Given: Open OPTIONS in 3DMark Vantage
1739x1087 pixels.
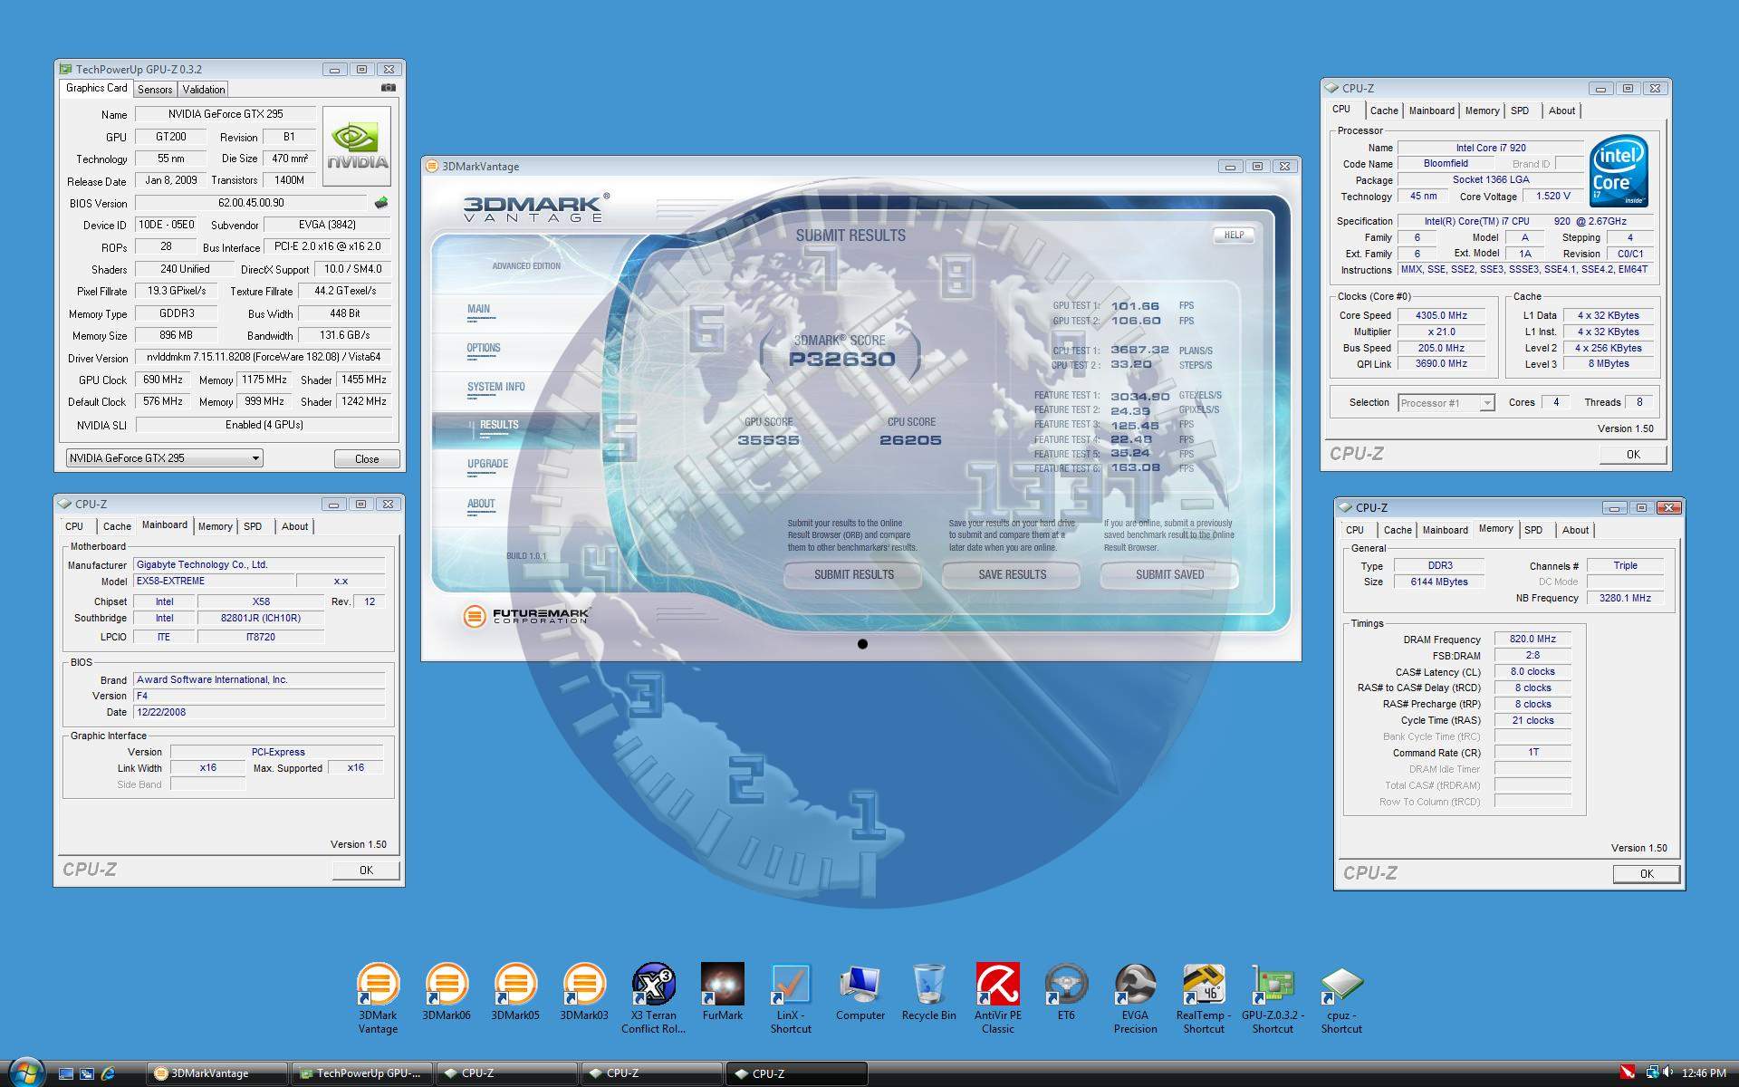Looking at the screenshot, I should tap(484, 348).
